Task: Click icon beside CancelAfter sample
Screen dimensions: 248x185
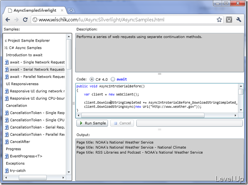Action: [7, 142]
